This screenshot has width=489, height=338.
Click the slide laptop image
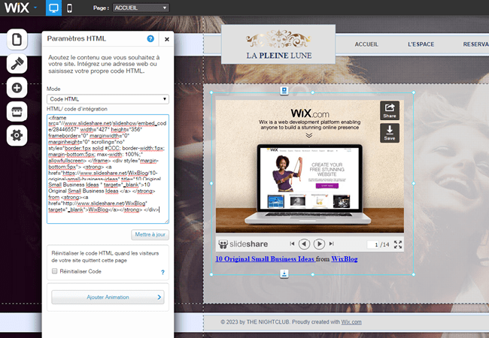pyautogui.click(x=308, y=183)
